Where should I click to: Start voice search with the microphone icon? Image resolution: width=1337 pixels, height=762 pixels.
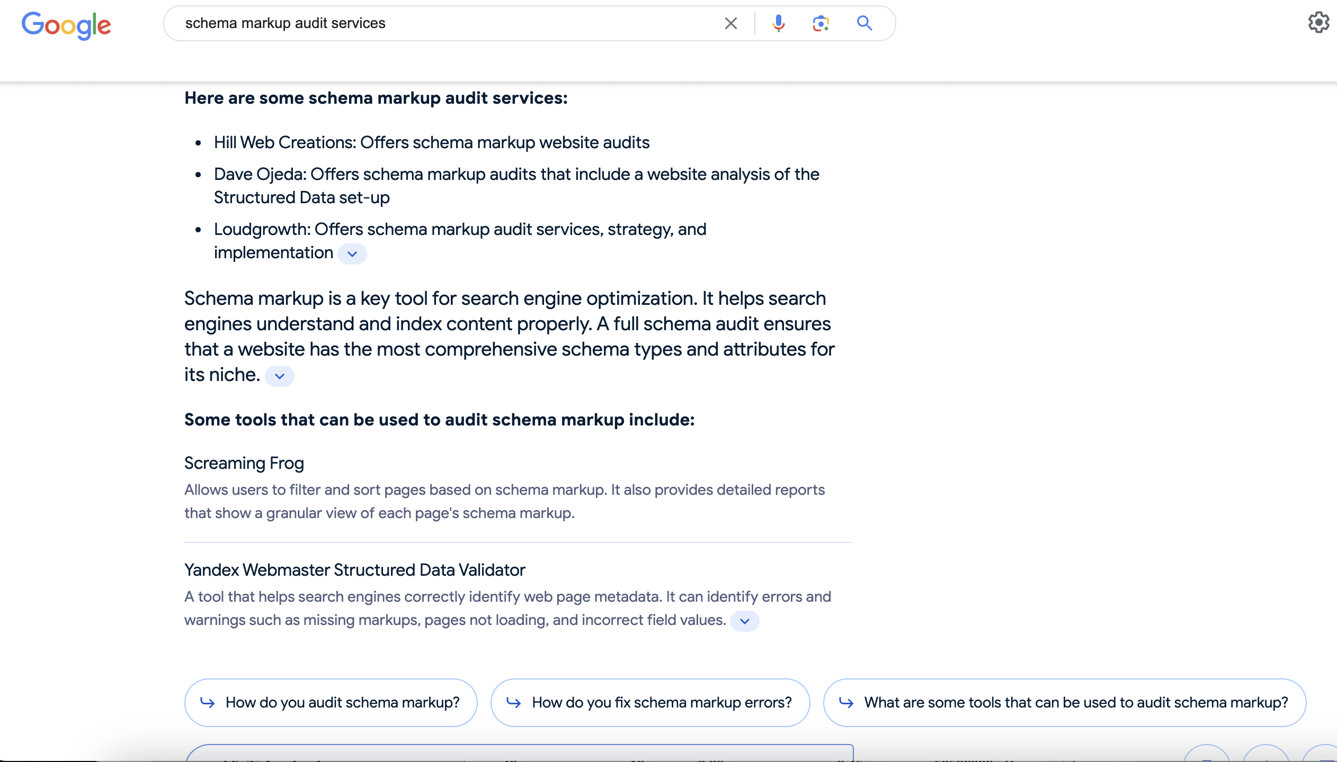778,23
